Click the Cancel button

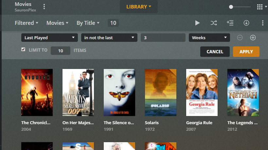(x=215, y=52)
